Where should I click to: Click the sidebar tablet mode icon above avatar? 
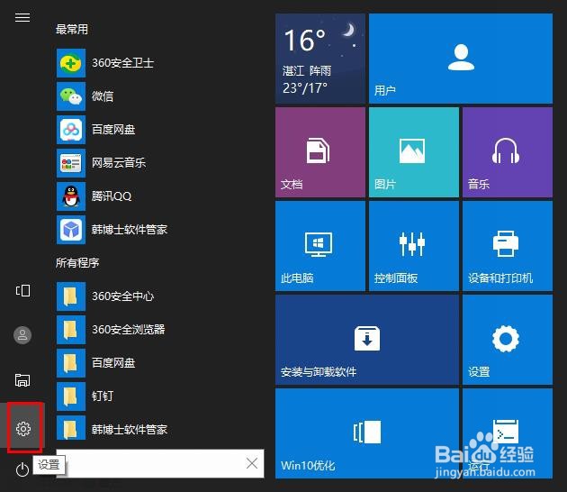(x=22, y=290)
